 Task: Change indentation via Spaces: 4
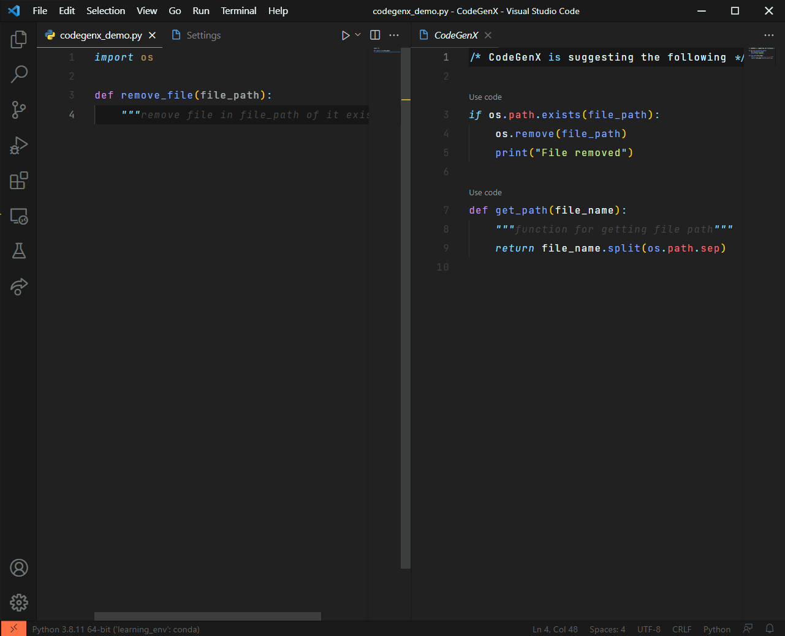tap(607, 629)
